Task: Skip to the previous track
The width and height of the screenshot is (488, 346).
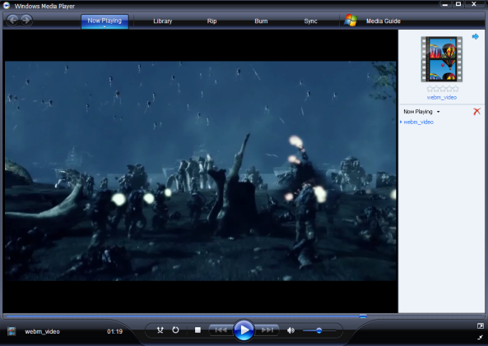Action: 221,330
